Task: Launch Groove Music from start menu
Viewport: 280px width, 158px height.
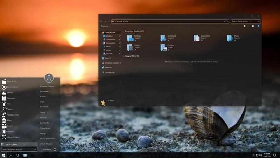Action: (x=4, y=87)
